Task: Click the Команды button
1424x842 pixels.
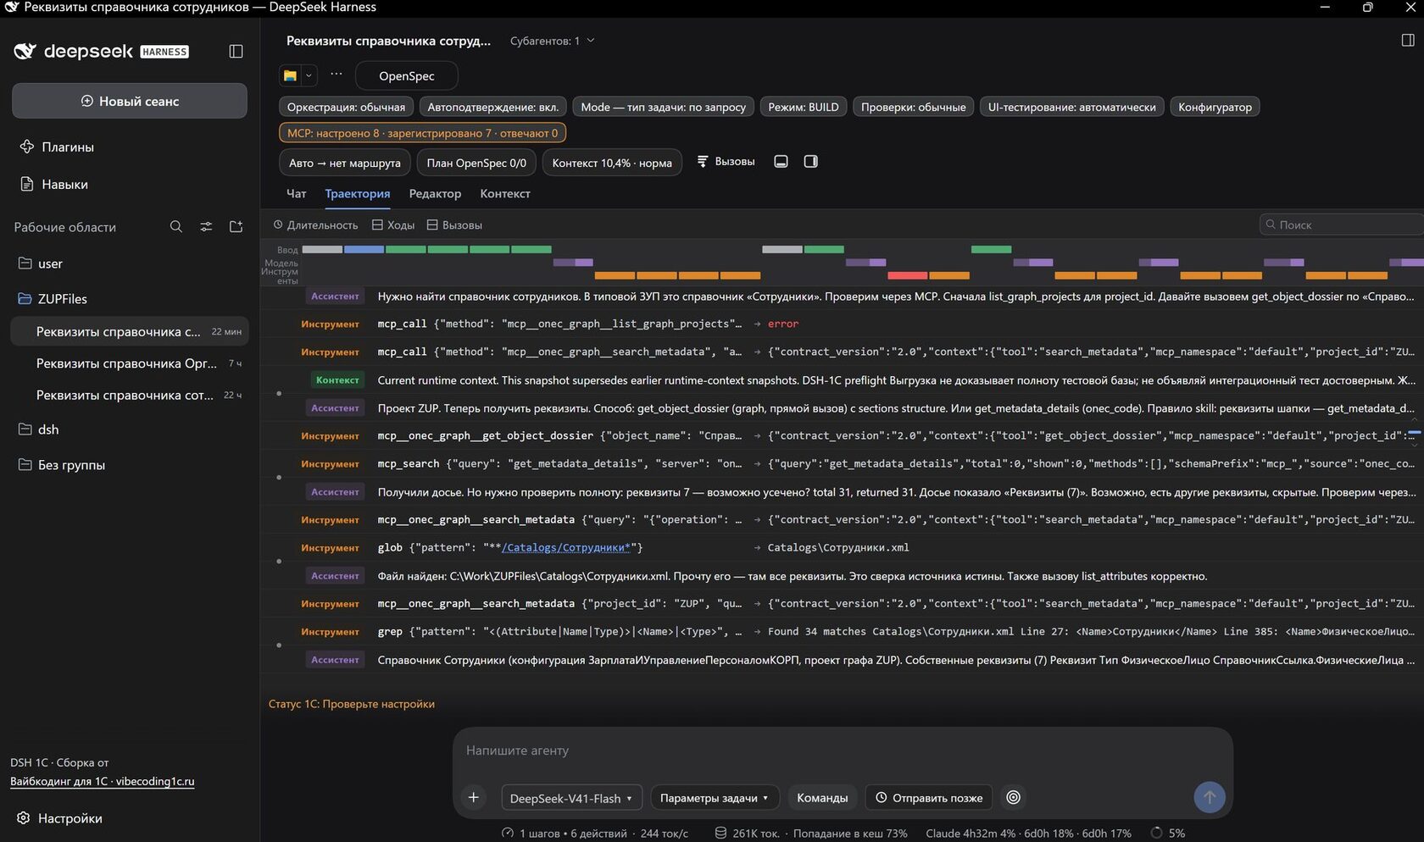Action: click(x=822, y=798)
